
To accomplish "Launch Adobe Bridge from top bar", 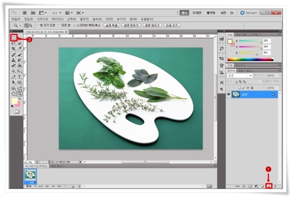I will coord(25,13).
